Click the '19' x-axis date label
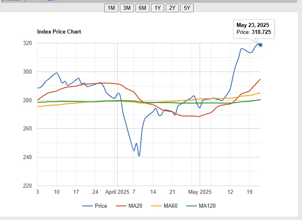 pyautogui.click(x=250, y=192)
